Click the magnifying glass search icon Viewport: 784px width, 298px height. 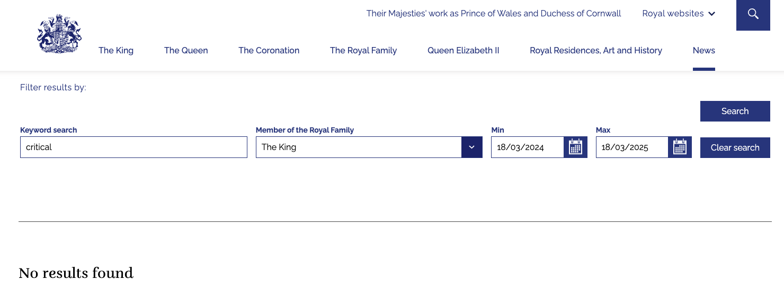click(x=753, y=14)
